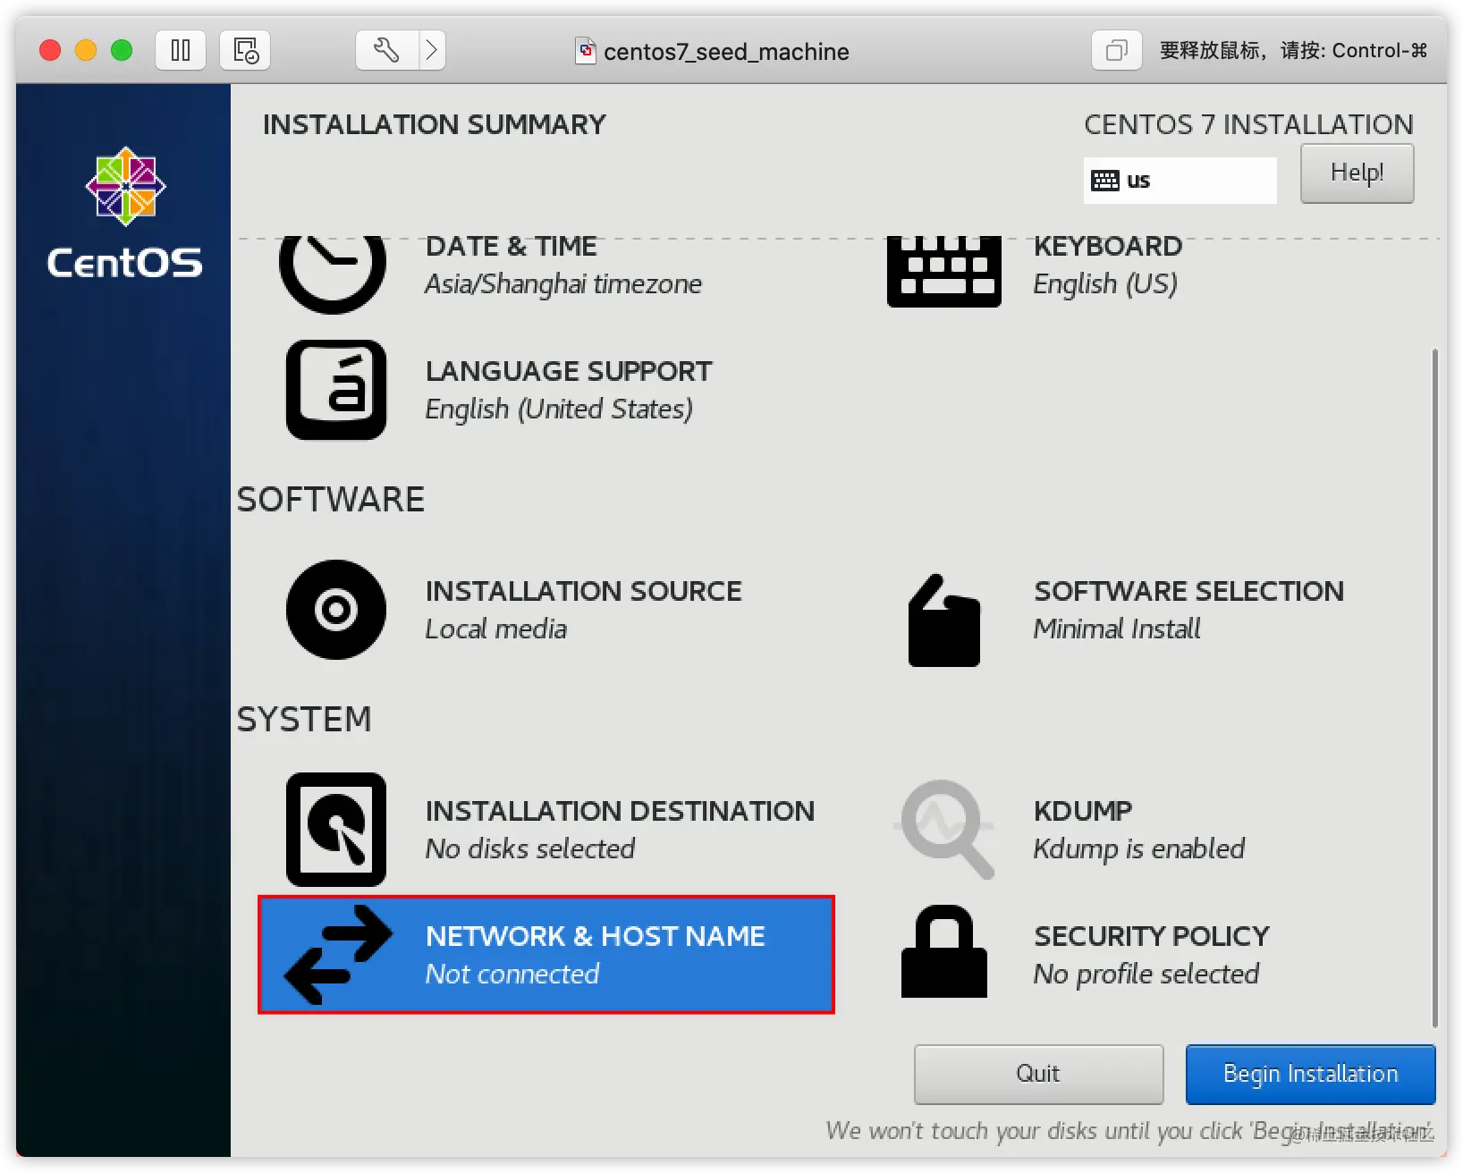Select Network & Host Name entry
Viewport: 1463px width, 1173px height.
point(546,955)
